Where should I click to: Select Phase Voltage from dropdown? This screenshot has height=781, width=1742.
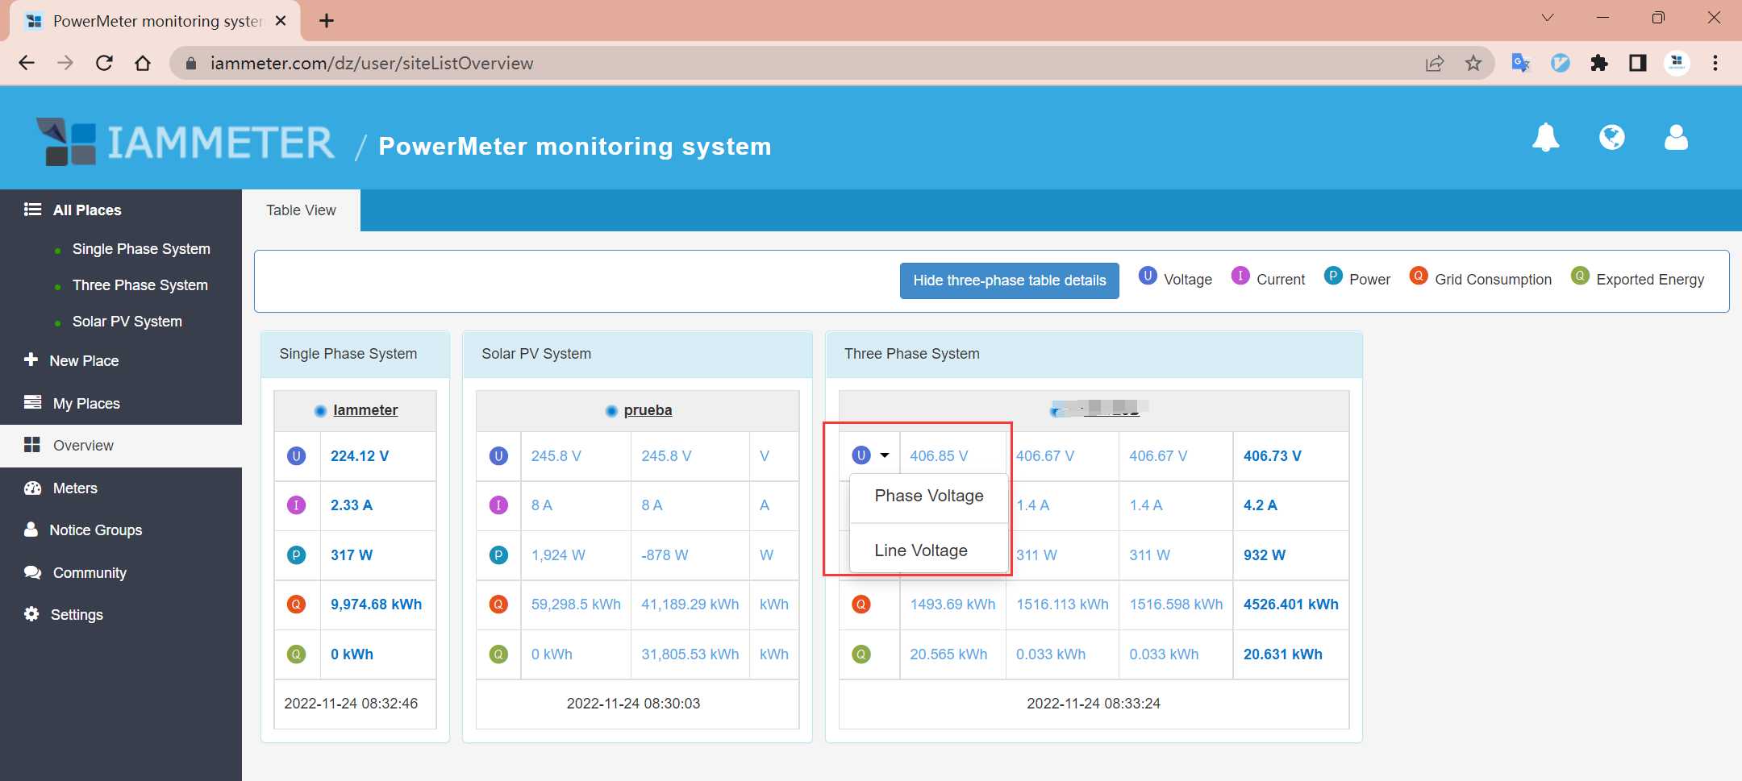928,496
